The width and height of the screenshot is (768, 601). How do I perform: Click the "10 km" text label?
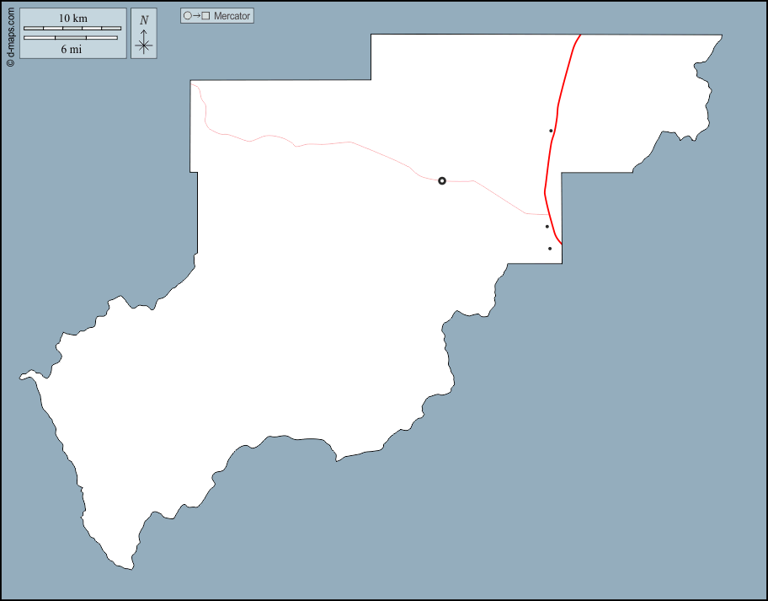point(72,19)
